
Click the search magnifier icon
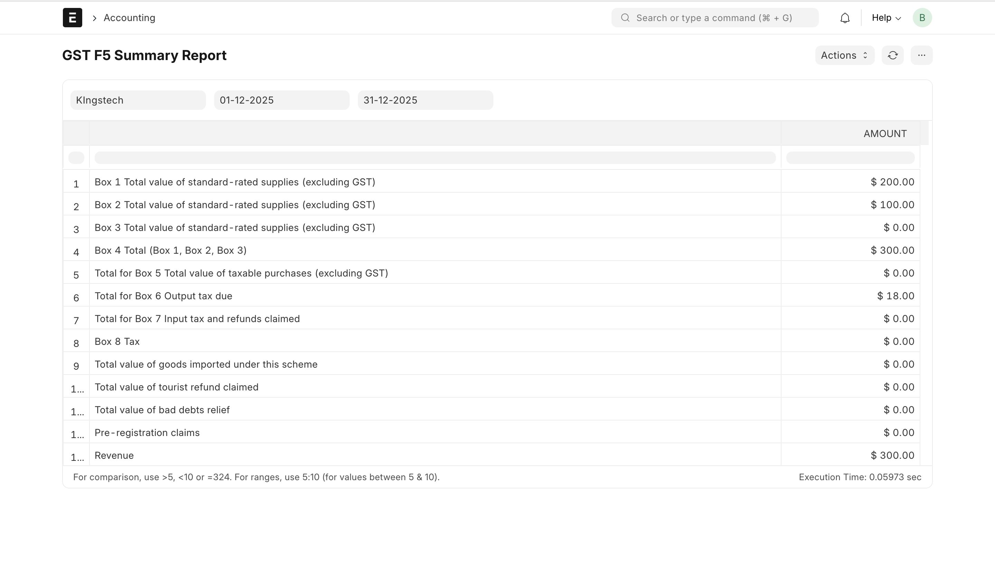pos(625,18)
